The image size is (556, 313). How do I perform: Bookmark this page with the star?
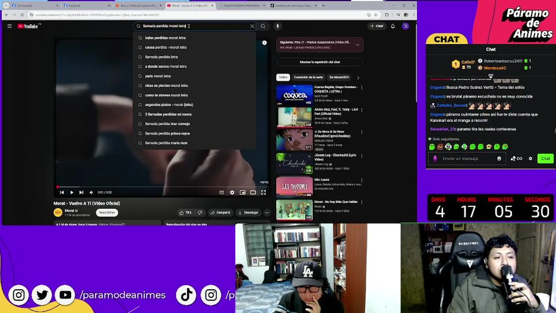375,15
